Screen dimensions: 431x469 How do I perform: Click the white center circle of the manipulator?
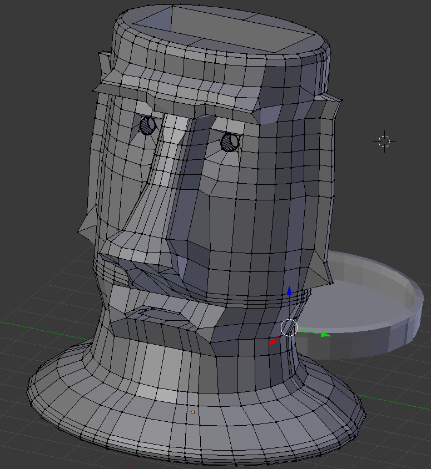coord(289,327)
